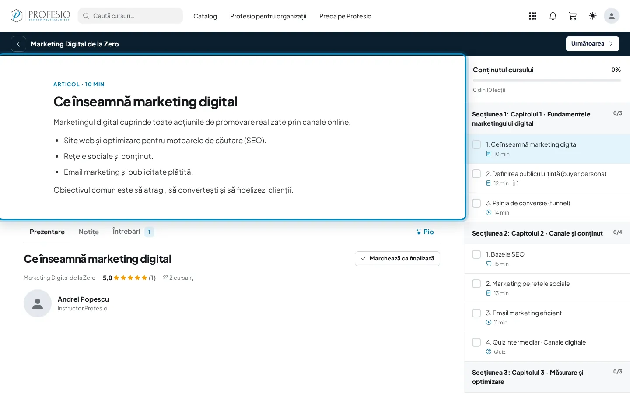The width and height of the screenshot is (630, 394).
Task: Click the Următoarea button
Action: point(592,44)
